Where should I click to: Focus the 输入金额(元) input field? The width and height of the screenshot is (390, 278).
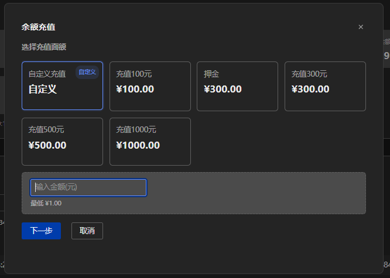coord(88,187)
